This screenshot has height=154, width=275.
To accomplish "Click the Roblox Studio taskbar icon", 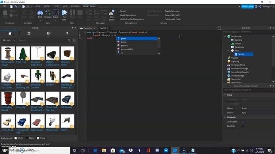I will pos(175,150).
